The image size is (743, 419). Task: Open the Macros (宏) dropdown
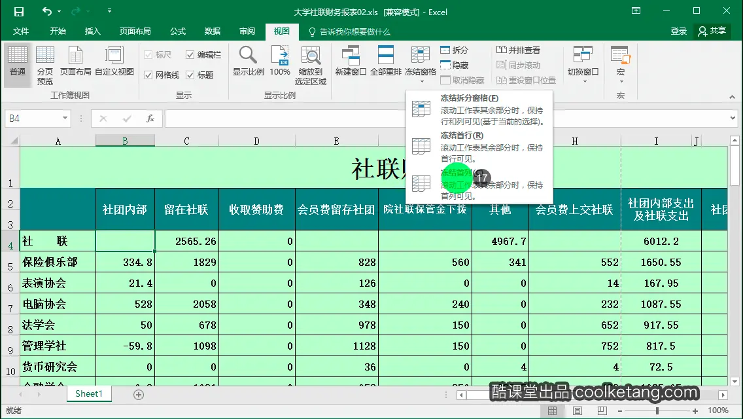click(620, 65)
